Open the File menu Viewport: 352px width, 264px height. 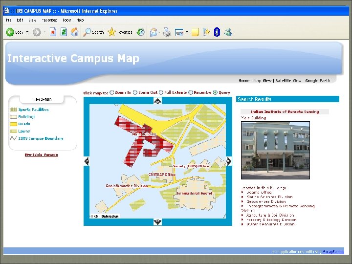coord(9,20)
